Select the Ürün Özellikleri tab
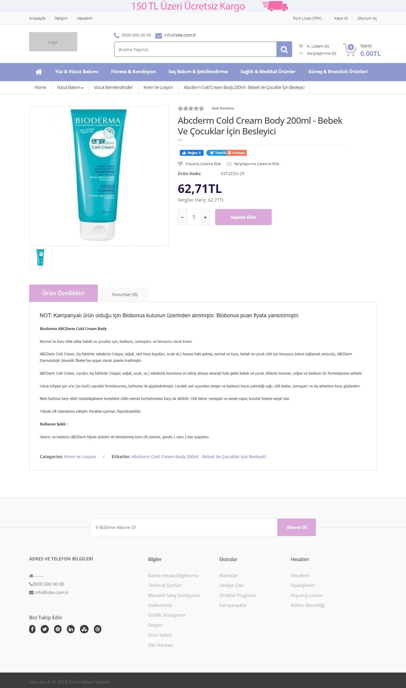Image resolution: width=406 pixels, height=688 pixels. 63,293
